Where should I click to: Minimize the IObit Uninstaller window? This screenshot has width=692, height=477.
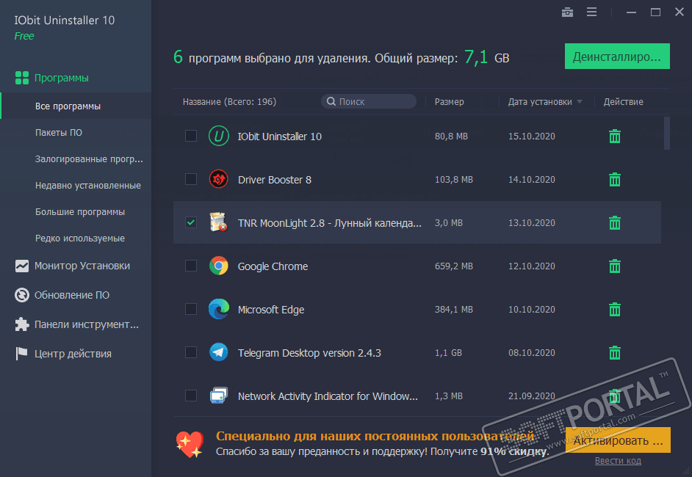pos(631,12)
